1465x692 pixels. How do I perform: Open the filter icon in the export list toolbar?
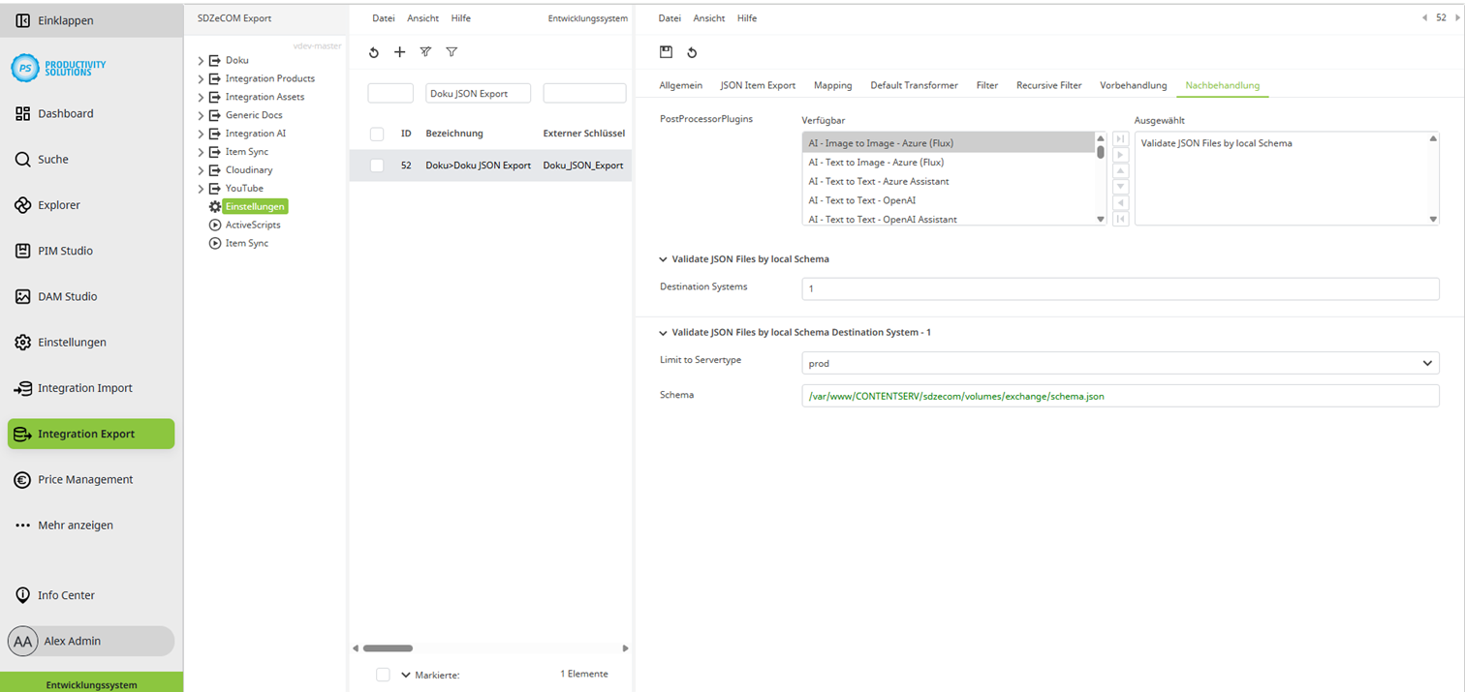pyautogui.click(x=452, y=52)
